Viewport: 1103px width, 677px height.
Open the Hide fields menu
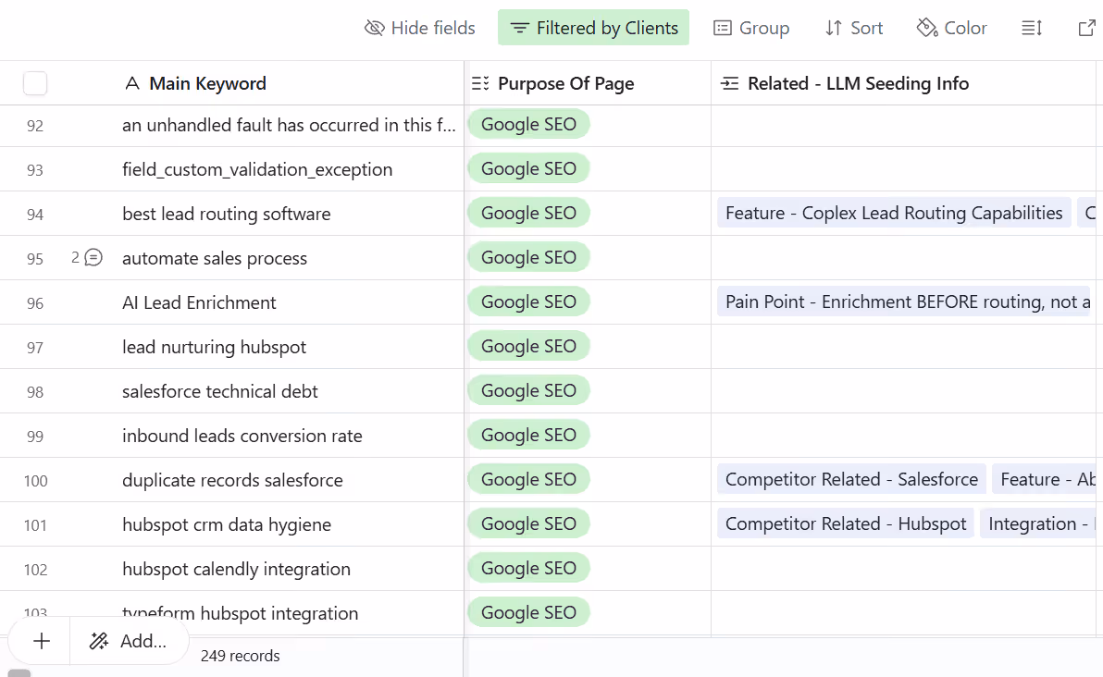coord(420,28)
